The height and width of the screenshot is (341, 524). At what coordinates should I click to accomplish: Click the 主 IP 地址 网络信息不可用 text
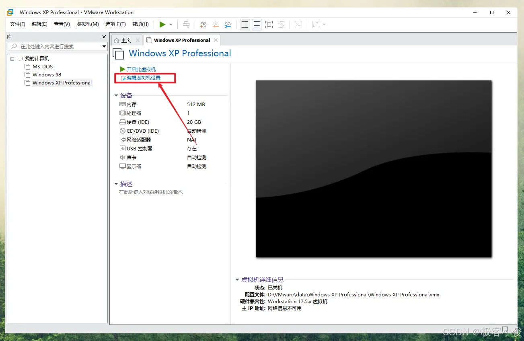click(x=285, y=308)
